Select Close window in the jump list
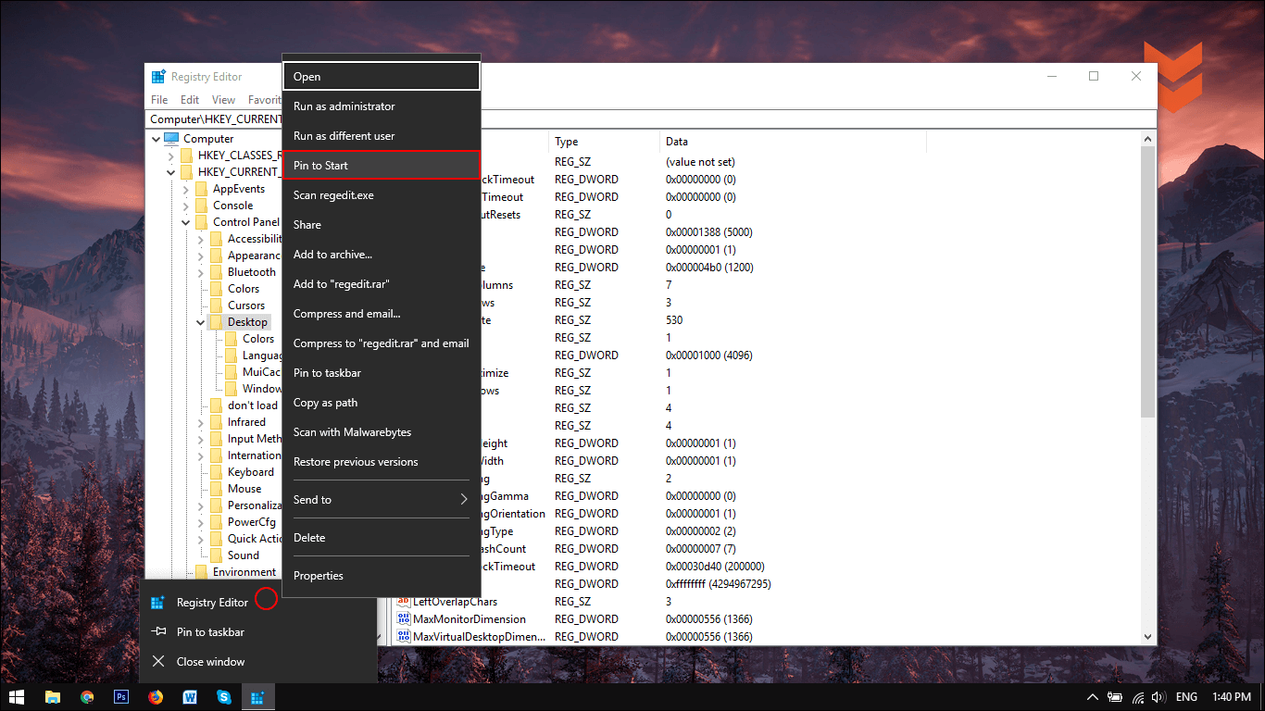Viewport: 1265px width, 711px height. pos(258,662)
